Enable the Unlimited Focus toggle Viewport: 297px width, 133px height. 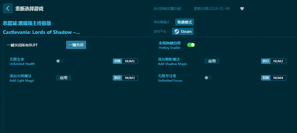(208, 78)
